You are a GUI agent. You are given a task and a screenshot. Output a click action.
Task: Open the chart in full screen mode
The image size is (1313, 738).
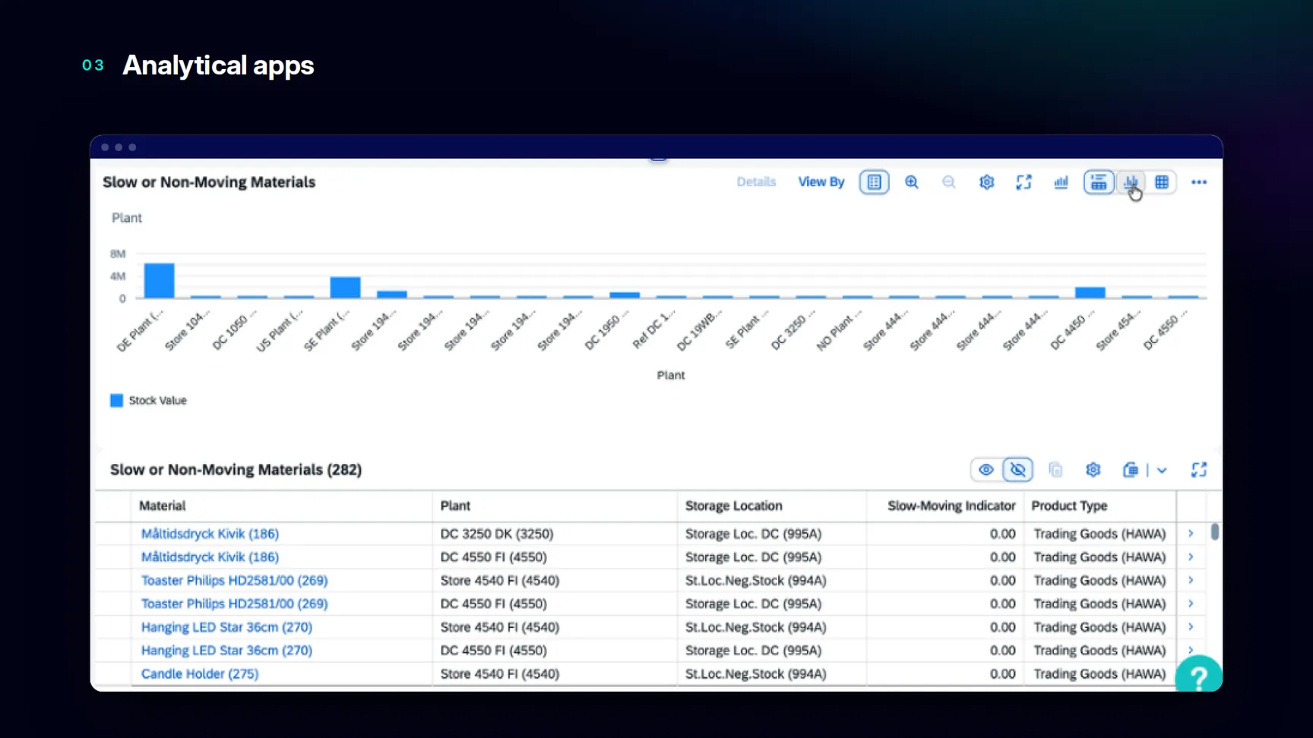click(x=1024, y=182)
